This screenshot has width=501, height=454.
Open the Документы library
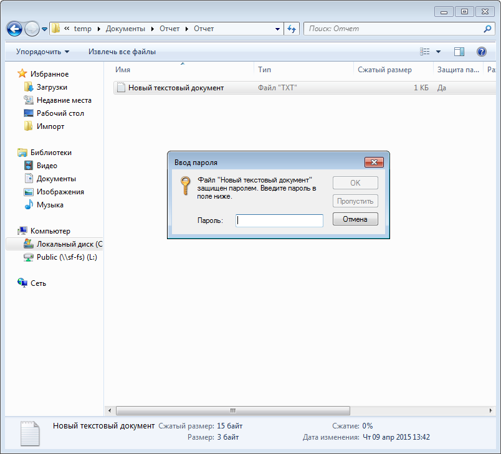coord(56,179)
